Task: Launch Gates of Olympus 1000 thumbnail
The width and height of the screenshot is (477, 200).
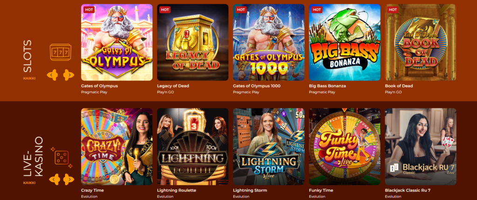Action: (269, 42)
